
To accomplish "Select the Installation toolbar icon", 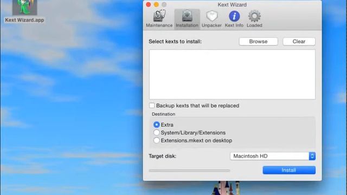I will pyautogui.click(x=187, y=19).
